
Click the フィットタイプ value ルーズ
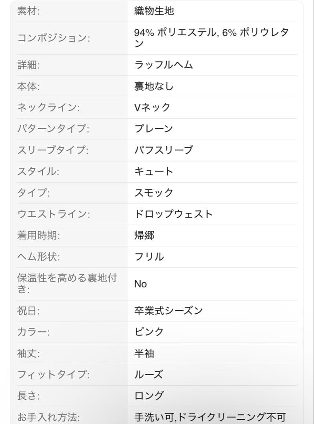(x=149, y=375)
